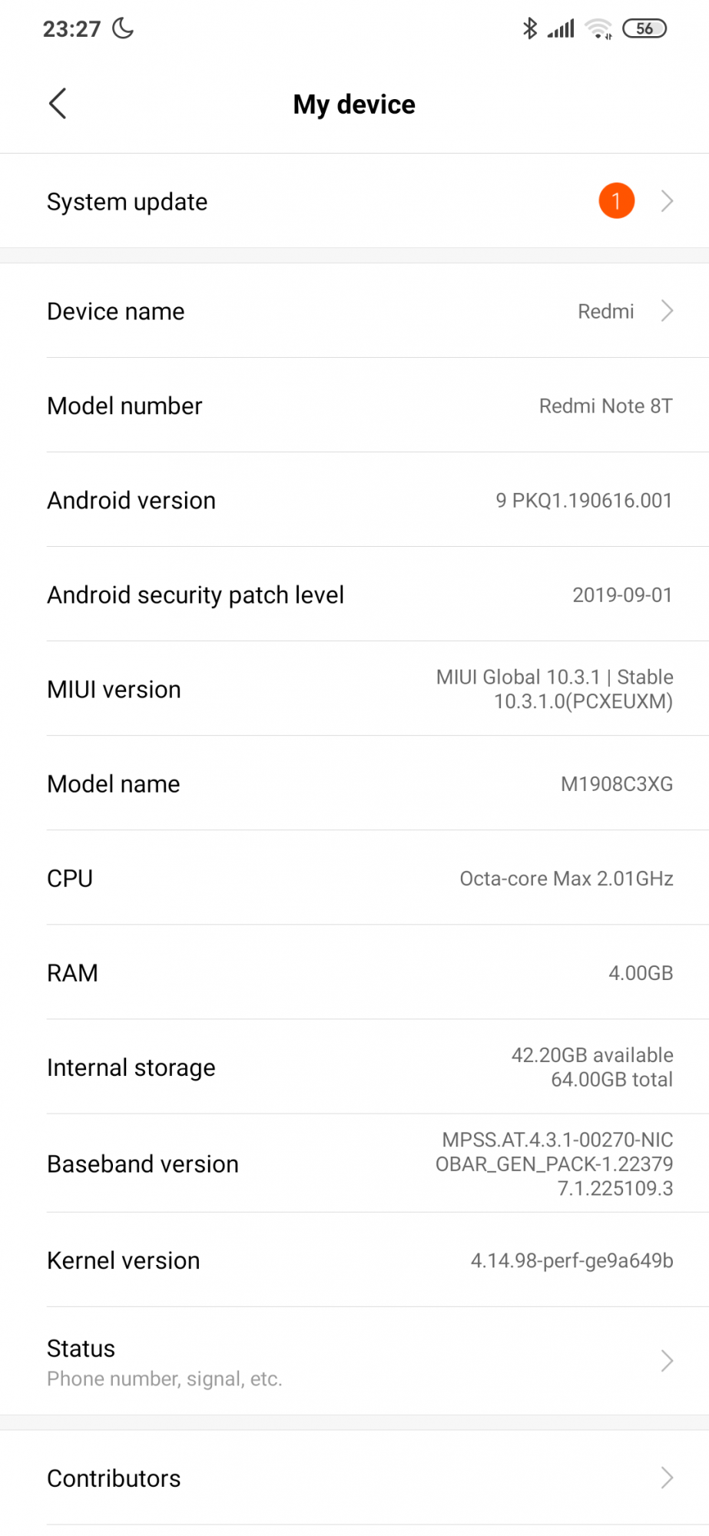This screenshot has width=709, height=1536.
Task: Open Contributors chevron arrow
Action: point(667,1478)
